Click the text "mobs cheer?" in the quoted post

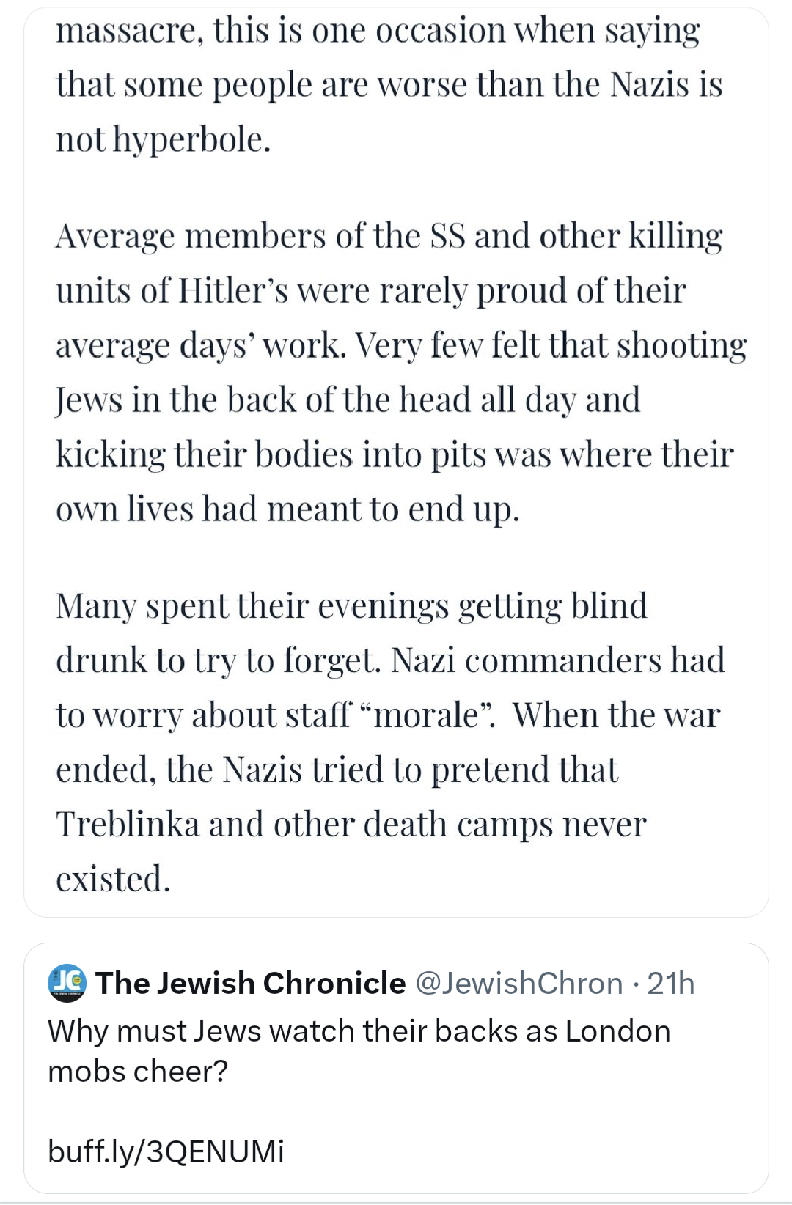click(138, 1072)
